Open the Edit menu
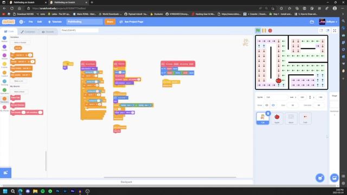Screen dimensions: 347x195 click(40, 22)
